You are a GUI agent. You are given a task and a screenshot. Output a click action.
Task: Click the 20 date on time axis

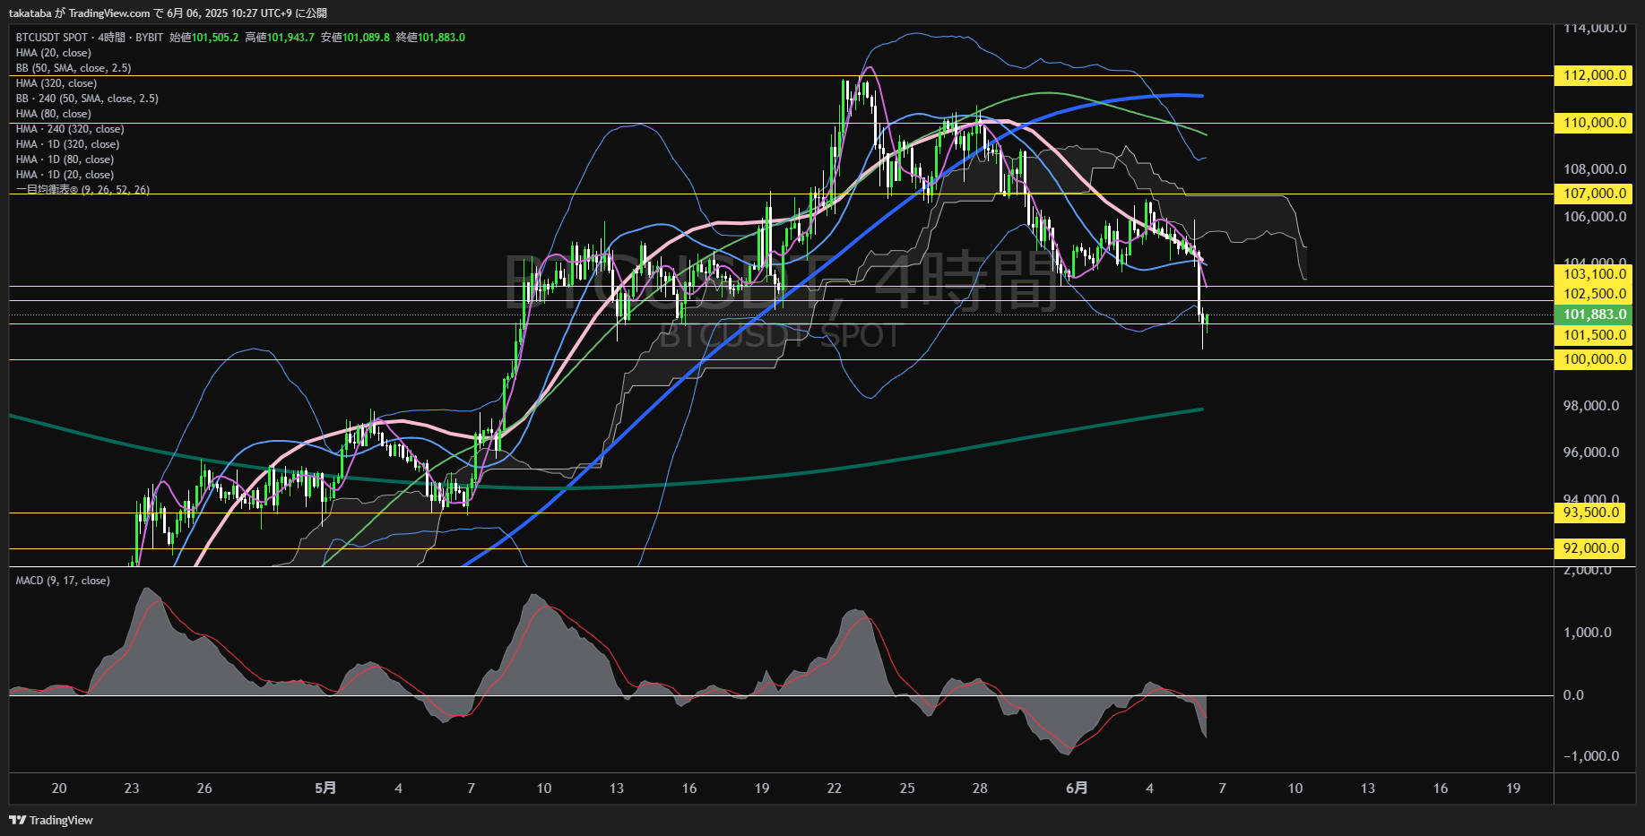[x=59, y=789]
